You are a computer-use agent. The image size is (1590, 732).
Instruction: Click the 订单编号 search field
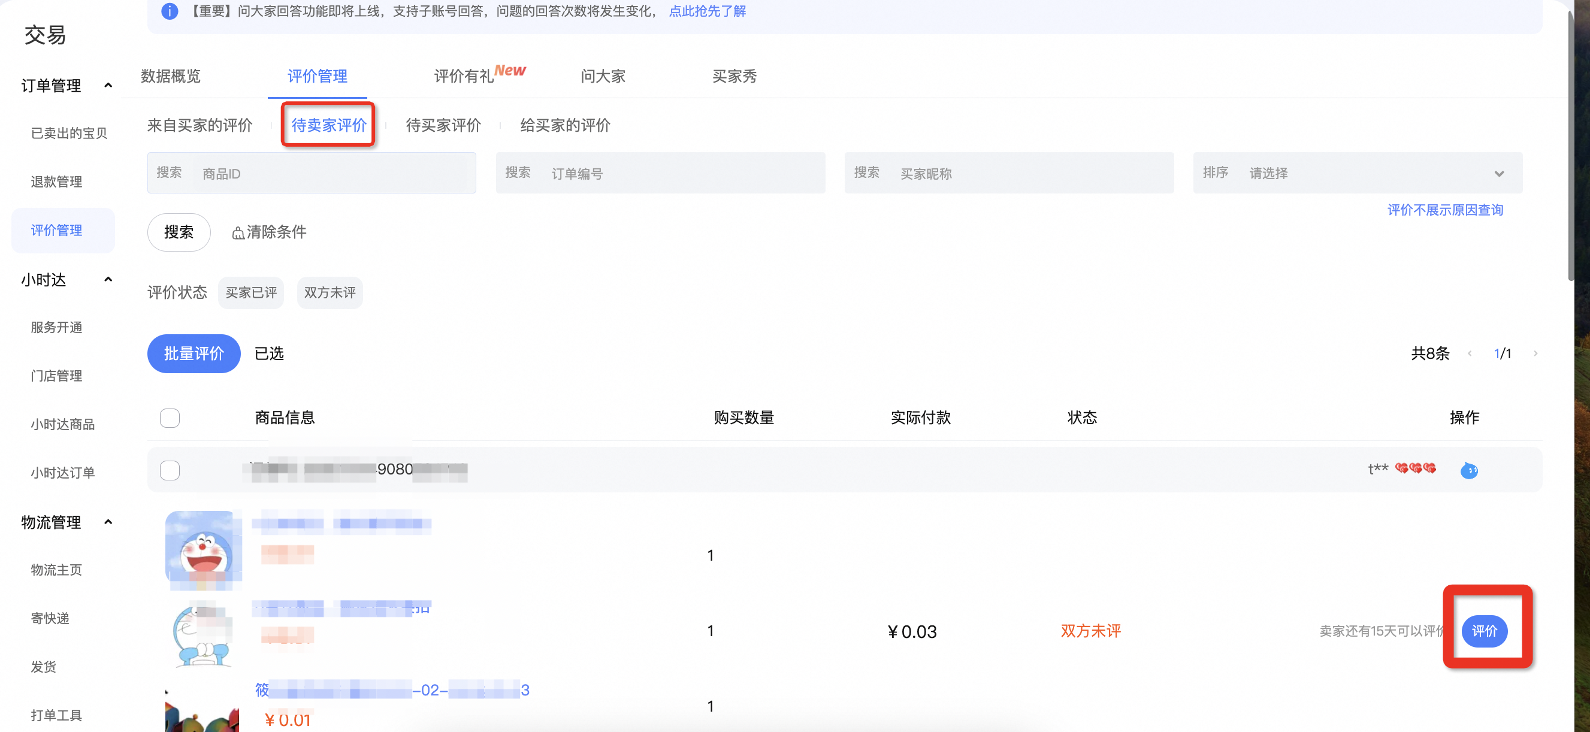coord(660,173)
